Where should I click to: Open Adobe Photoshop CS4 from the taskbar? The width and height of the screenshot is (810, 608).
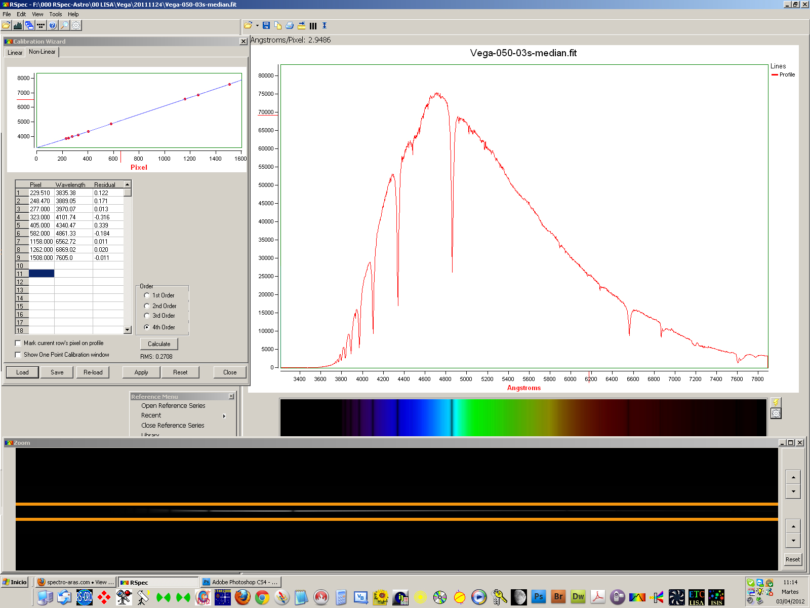pyautogui.click(x=241, y=582)
